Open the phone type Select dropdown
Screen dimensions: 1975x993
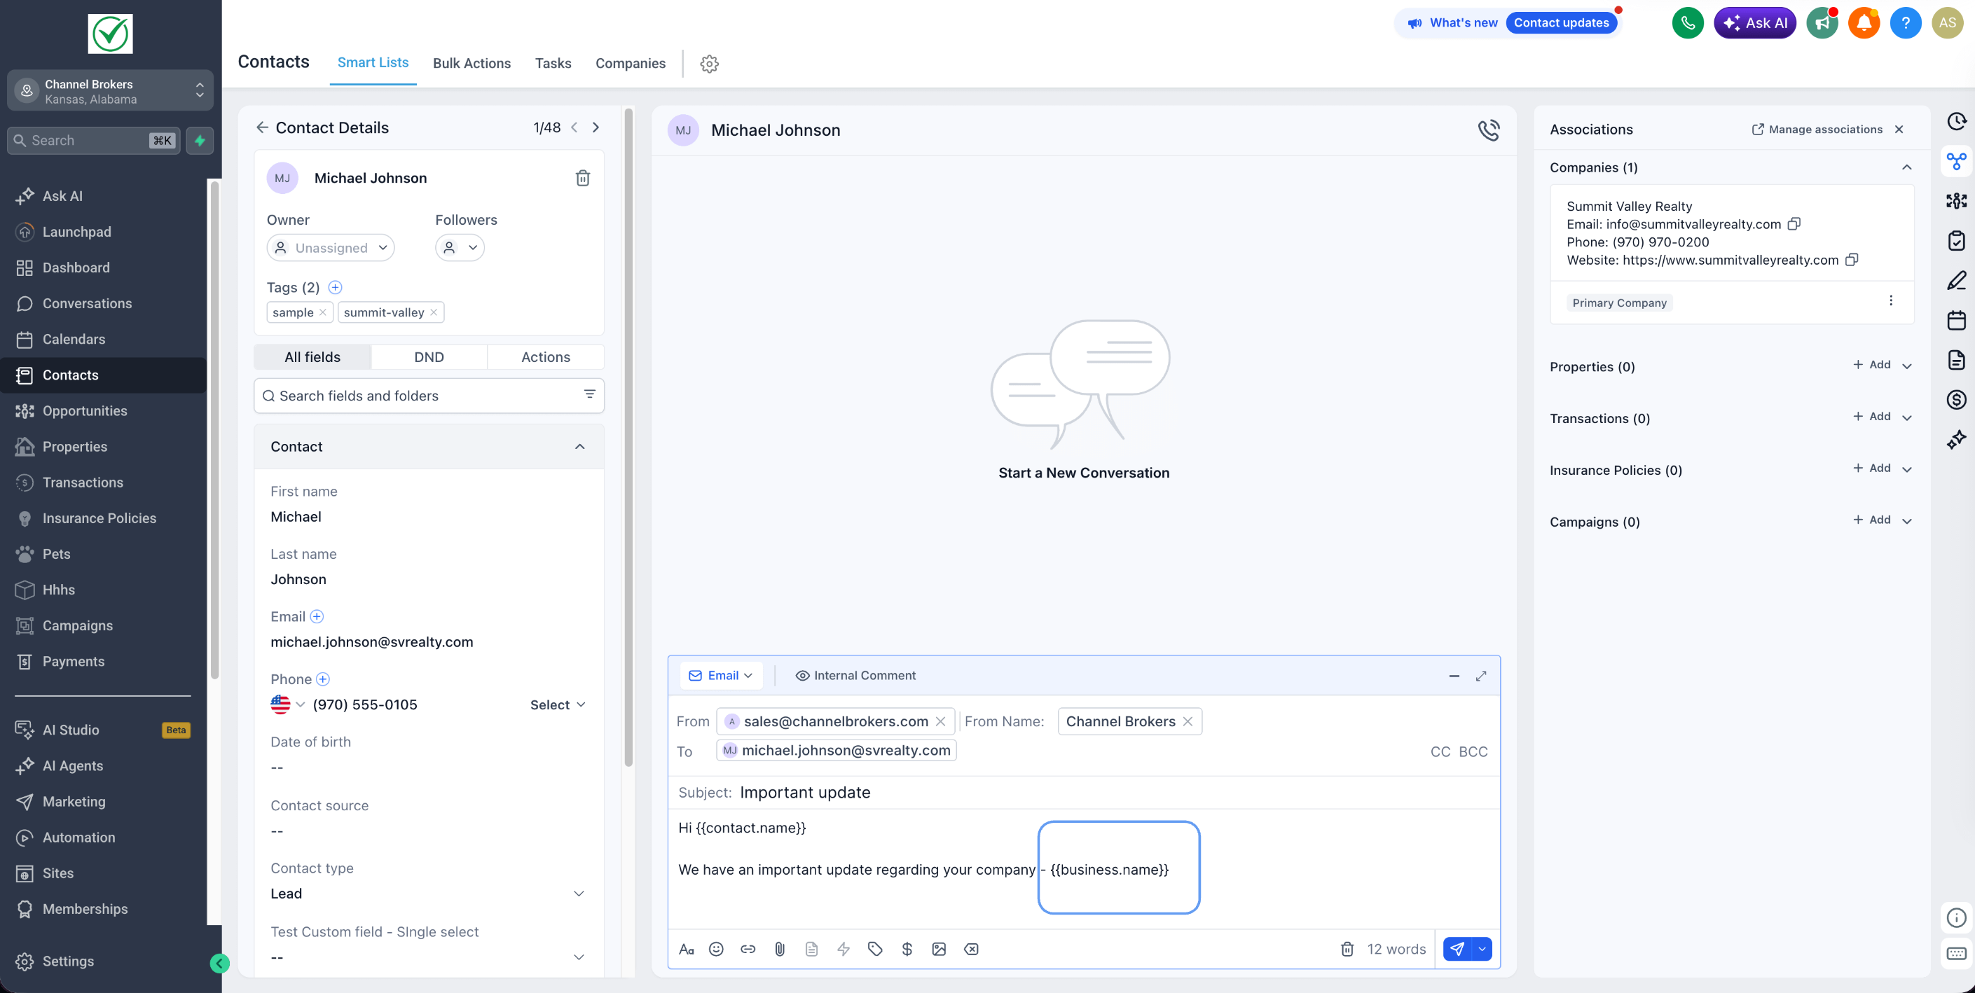[x=558, y=705]
